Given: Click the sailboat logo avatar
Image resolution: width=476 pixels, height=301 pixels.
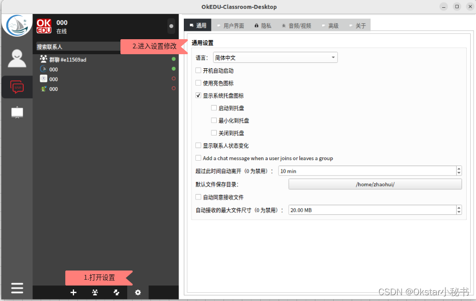Looking at the screenshot, I should click(x=17, y=26).
